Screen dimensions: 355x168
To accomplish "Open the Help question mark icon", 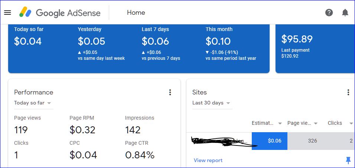I will click(x=329, y=13).
